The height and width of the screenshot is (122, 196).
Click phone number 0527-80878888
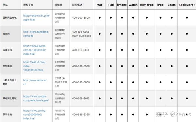pyautogui.click(x=82, y=36)
